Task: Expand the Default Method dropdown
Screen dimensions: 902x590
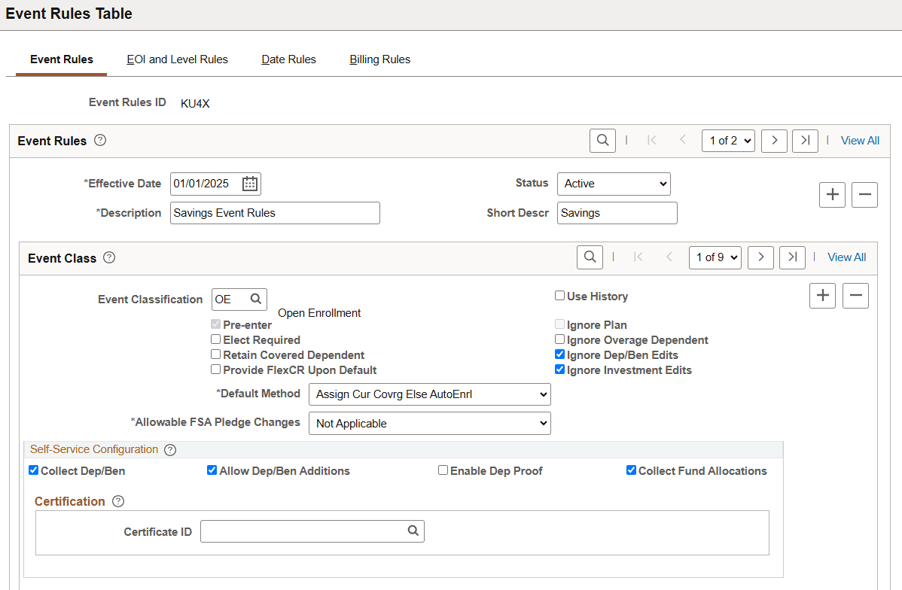Action: (429, 394)
